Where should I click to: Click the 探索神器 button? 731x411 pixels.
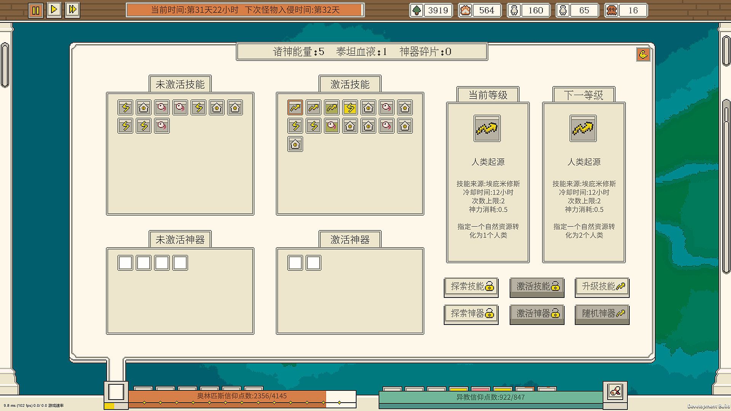471,314
